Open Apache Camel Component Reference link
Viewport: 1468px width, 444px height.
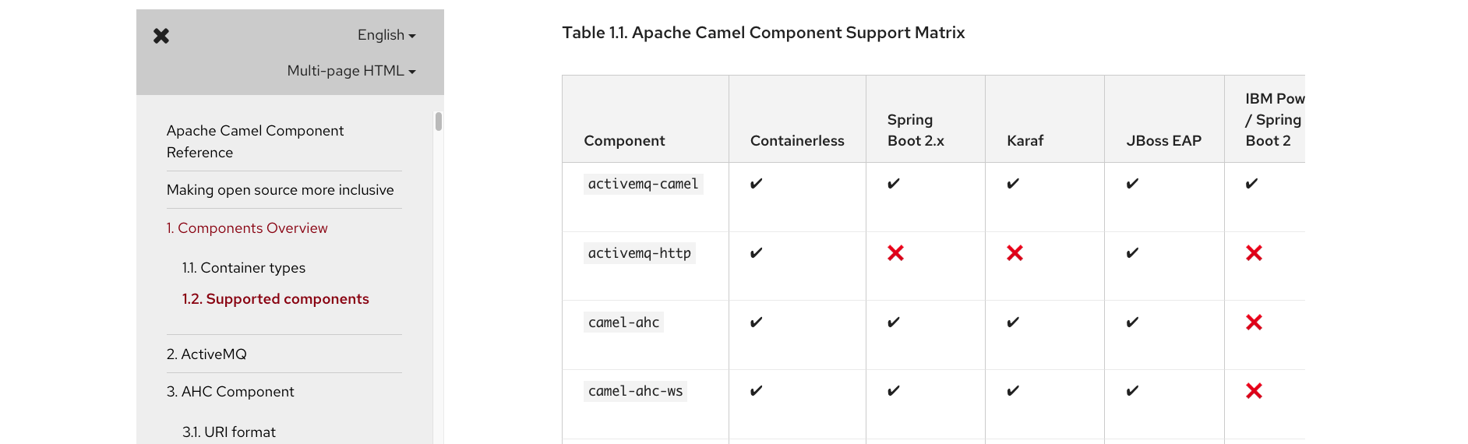(x=255, y=141)
